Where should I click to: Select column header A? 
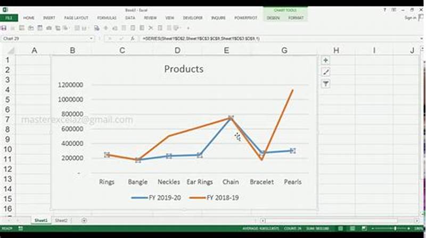[x=34, y=50]
